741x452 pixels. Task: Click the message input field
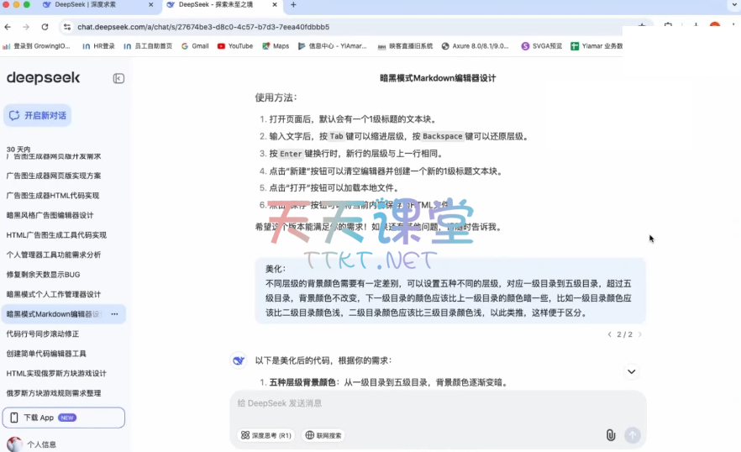[x=437, y=403]
